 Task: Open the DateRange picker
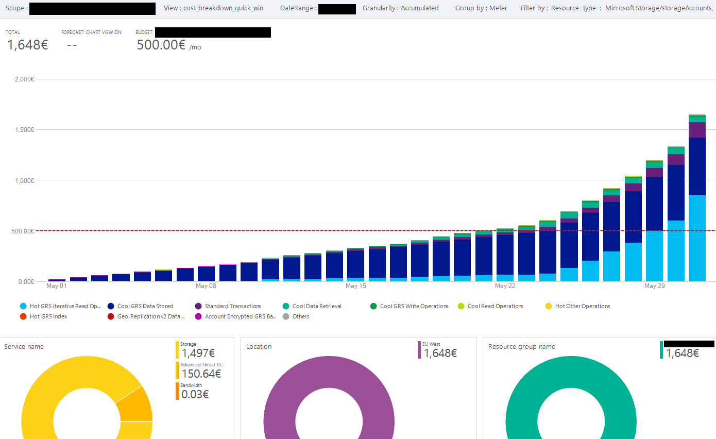coord(318,8)
